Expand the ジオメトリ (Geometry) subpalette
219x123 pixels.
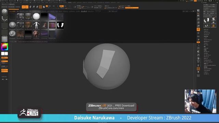pyautogui.click(x=206, y=31)
